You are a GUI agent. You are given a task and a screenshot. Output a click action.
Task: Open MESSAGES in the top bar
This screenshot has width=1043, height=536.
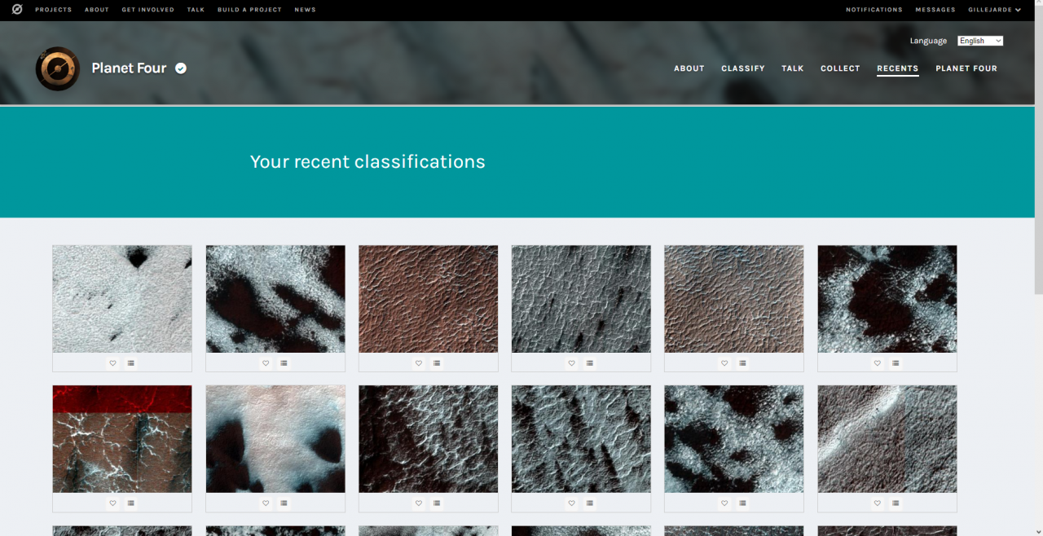(935, 10)
